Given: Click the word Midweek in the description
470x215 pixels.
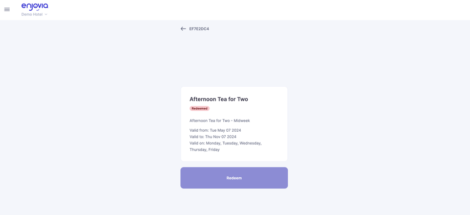Looking at the screenshot, I should click(242, 121).
